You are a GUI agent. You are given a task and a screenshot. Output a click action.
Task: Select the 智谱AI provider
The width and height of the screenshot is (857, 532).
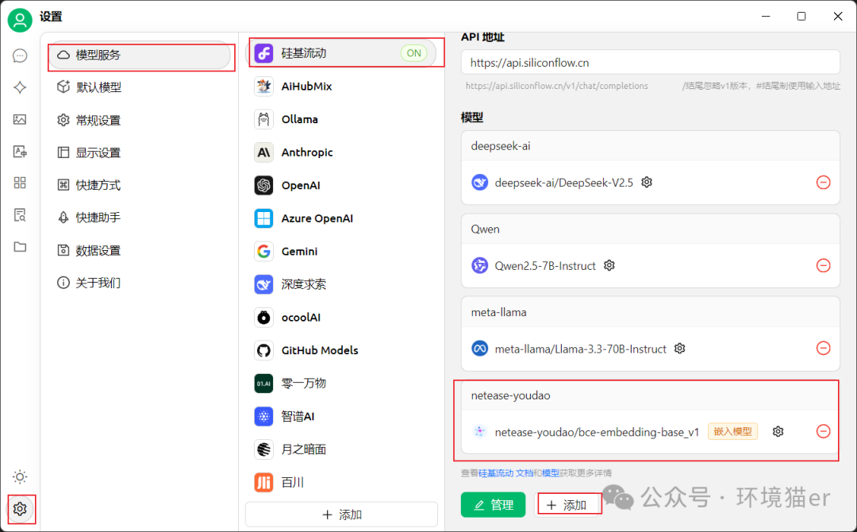pyautogui.click(x=341, y=416)
